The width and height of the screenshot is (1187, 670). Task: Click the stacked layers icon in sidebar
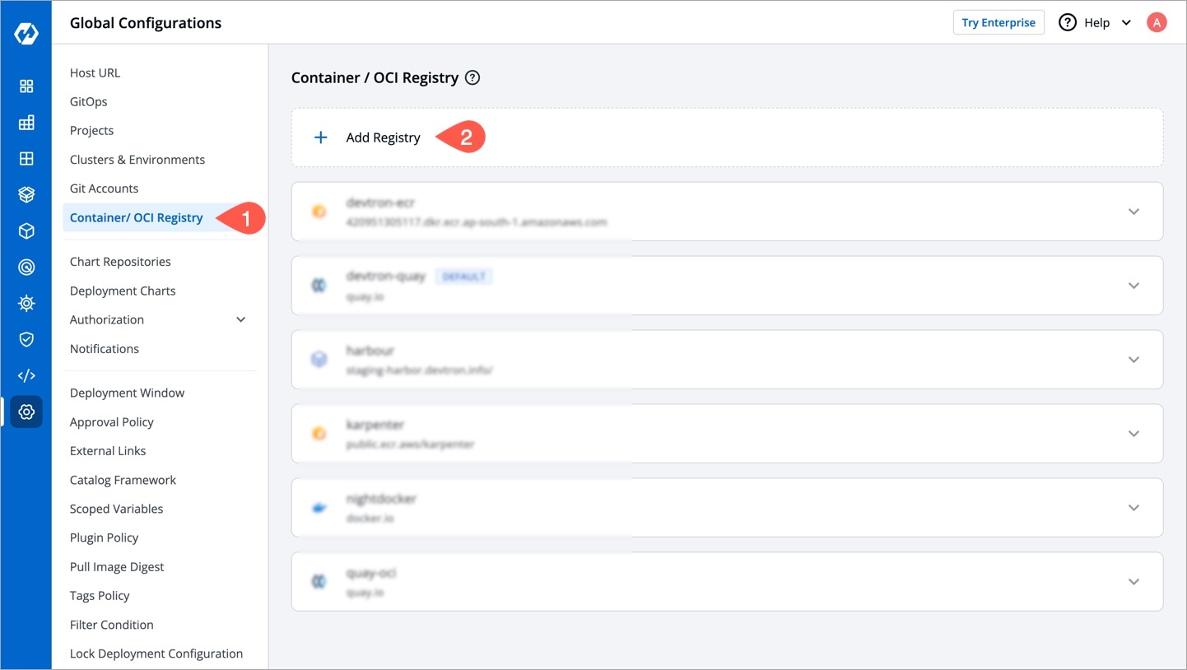coord(26,195)
